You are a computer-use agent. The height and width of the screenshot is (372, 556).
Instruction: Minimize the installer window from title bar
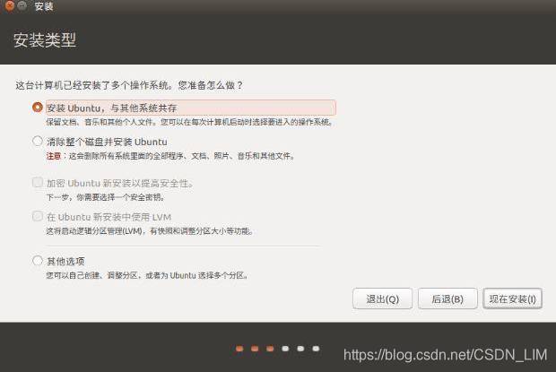click(x=22, y=5)
